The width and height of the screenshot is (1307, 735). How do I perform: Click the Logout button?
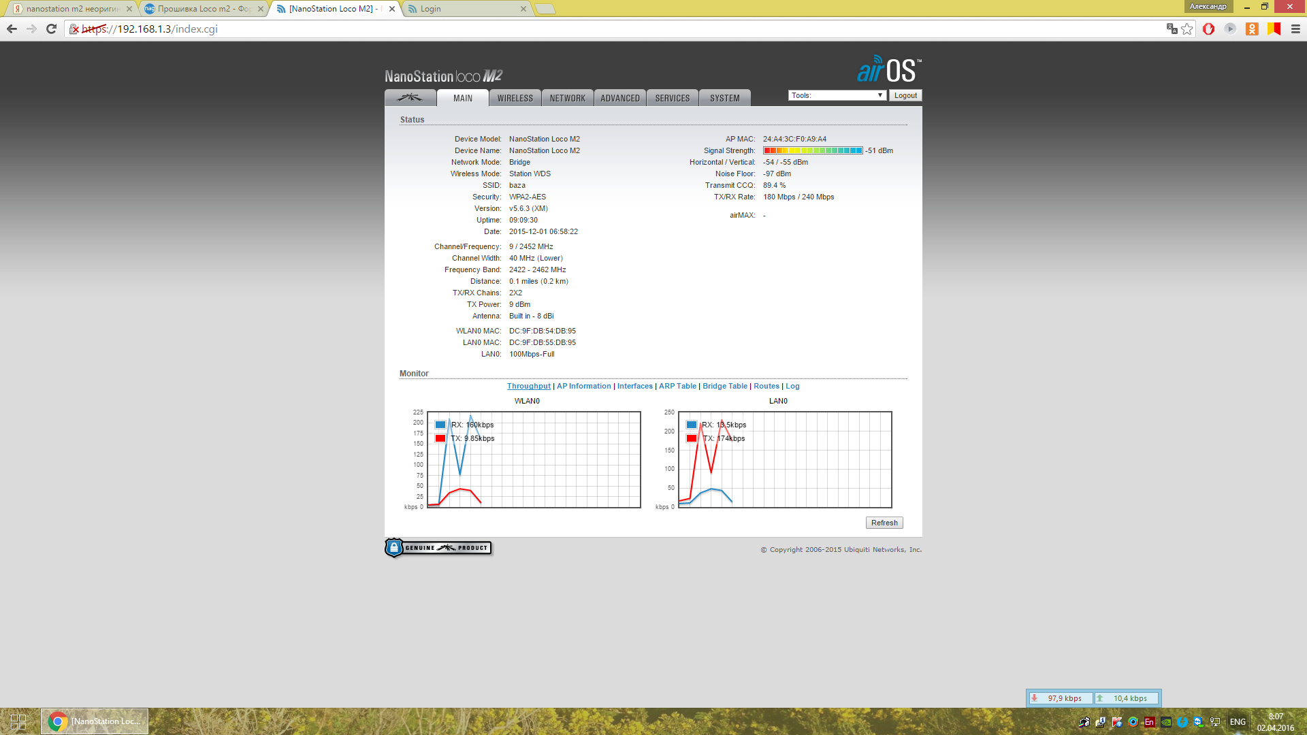pos(905,95)
